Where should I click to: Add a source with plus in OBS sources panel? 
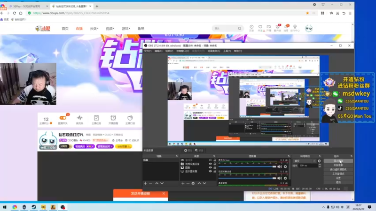(x=183, y=183)
